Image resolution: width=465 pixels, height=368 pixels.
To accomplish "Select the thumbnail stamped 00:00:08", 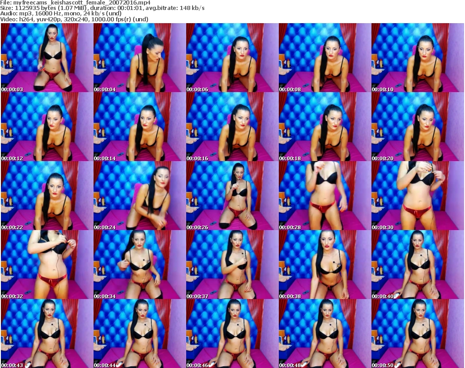I will coord(325,58).
